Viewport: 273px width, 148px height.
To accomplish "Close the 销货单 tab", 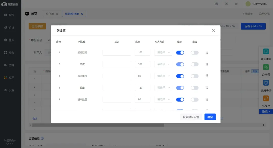I will [57, 14].
